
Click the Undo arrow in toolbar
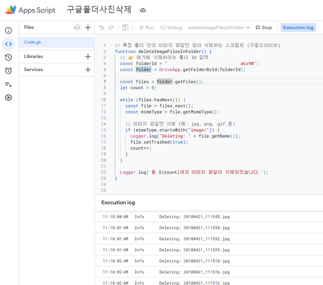102,27
